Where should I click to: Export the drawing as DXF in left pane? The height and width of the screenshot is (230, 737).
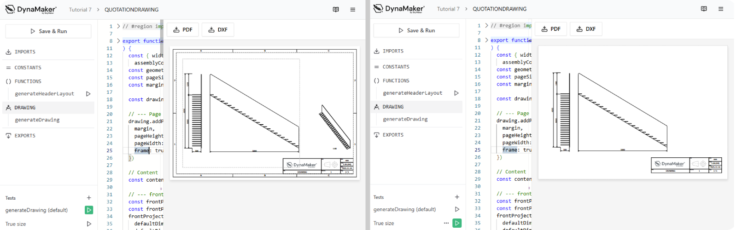[218, 30]
